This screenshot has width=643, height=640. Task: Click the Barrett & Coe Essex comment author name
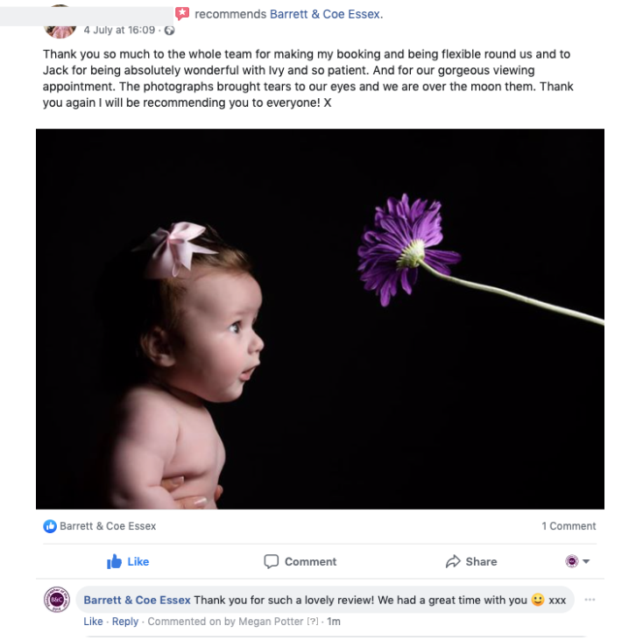[137, 600]
